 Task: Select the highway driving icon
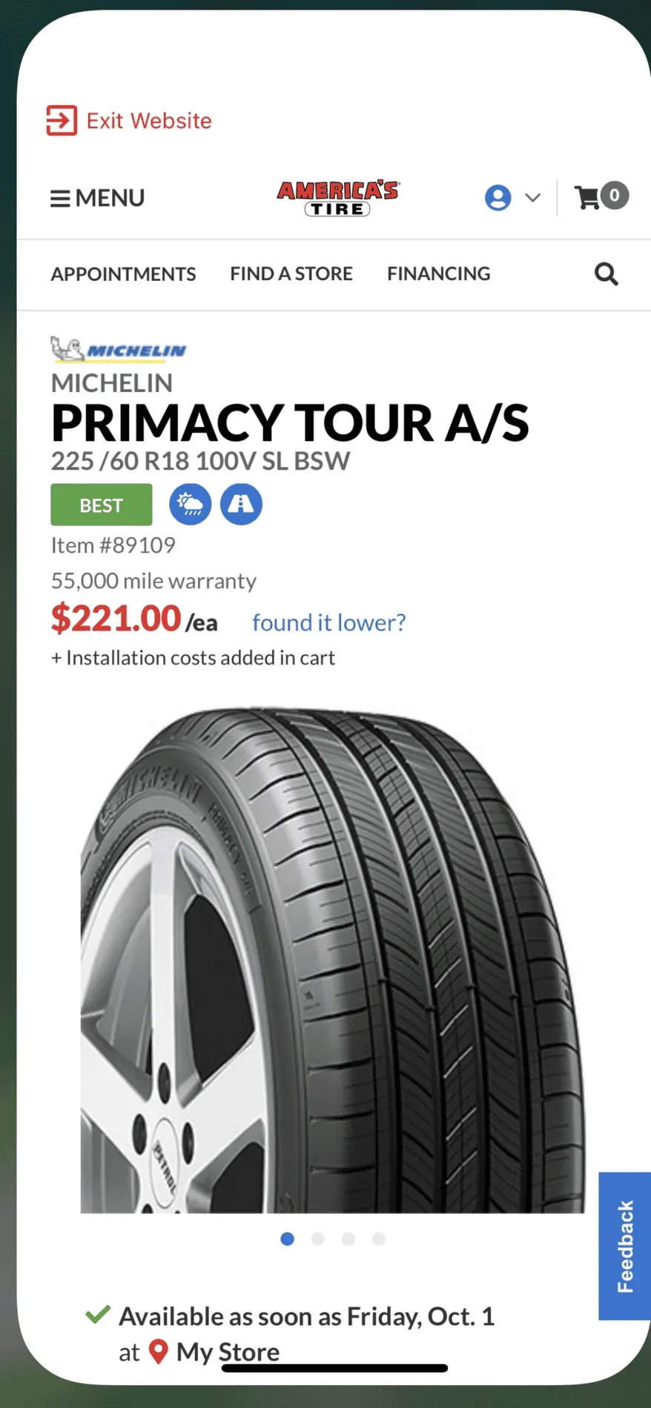pos(241,504)
